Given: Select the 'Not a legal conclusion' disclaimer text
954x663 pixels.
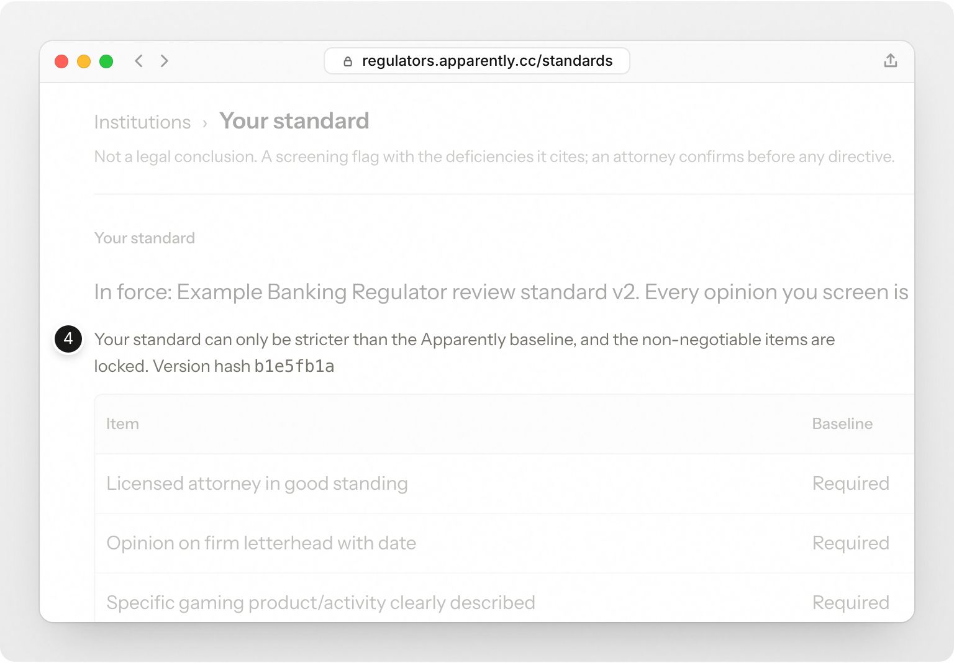Looking at the screenshot, I should 494,156.
